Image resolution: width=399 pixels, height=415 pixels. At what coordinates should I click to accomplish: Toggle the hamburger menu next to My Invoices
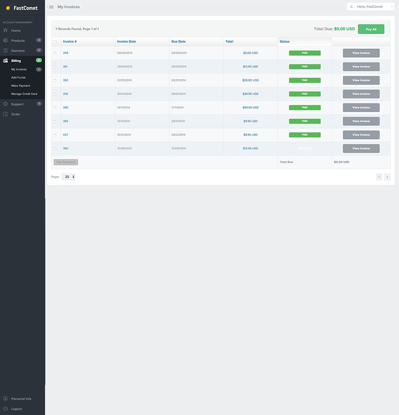(x=51, y=7)
